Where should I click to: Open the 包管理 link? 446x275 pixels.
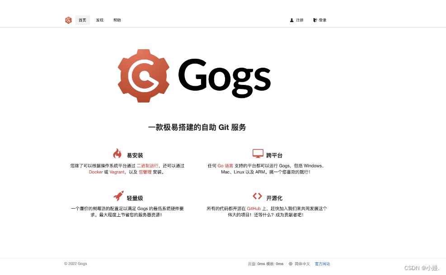(x=145, y=172)
